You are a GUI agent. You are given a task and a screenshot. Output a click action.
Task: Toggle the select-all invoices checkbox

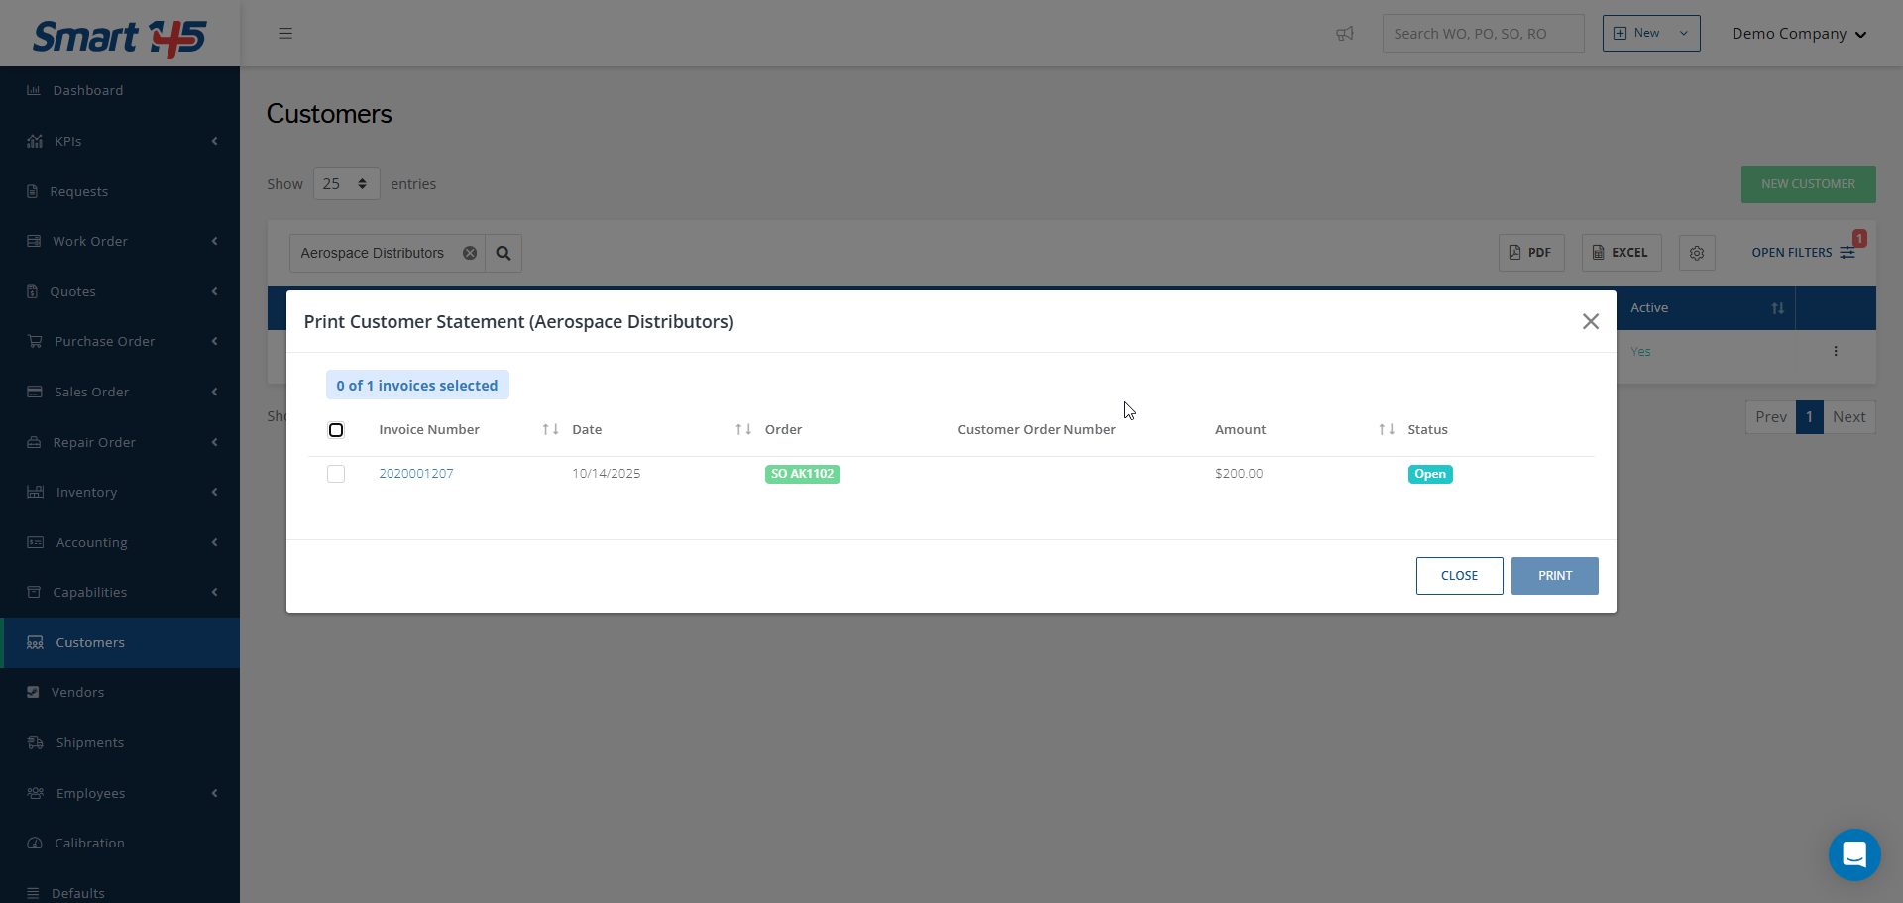336,430
